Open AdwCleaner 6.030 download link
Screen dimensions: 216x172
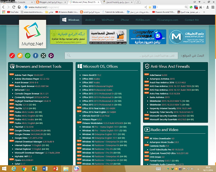click(158, 75)
